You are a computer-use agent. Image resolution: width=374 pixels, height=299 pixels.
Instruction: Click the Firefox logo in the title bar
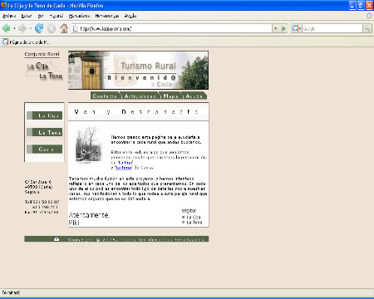coord(3,5)
